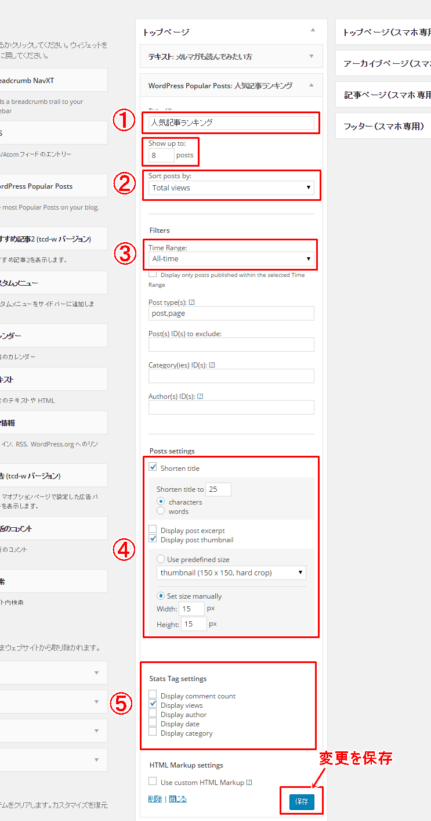Open help icon next to Post type(s)
The width and height of the screenshot is (431, 821).
click(x=191, y=303)
